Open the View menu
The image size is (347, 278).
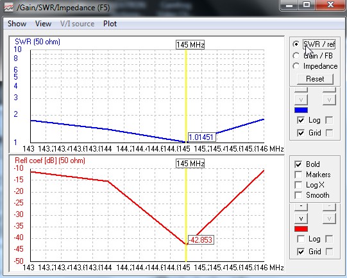pyautogui.click(x=43, y=24)
